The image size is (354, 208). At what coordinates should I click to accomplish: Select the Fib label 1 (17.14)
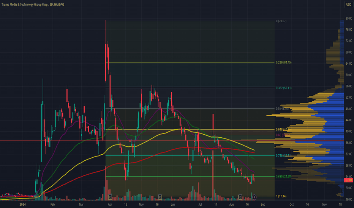[281, 196]
